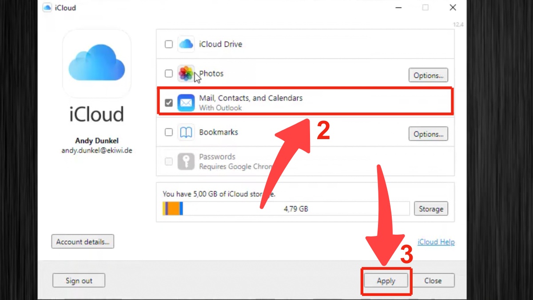The image size is (533, 300).
Task: Click the iCloud Drive cloud icon
Action: pyautogui.click(x=186, y=44)
